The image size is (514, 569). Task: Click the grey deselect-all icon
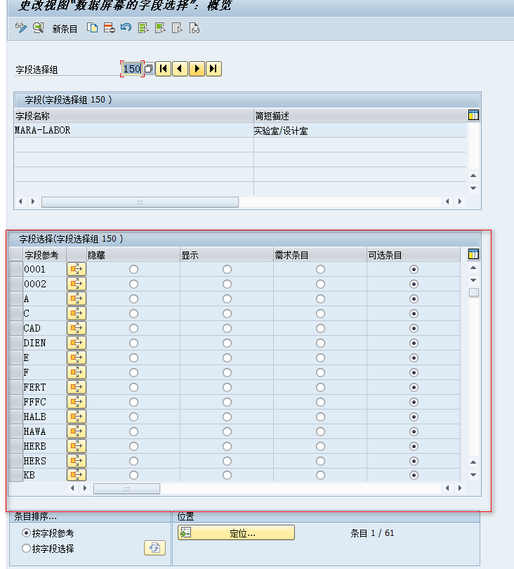pos(177,28)
